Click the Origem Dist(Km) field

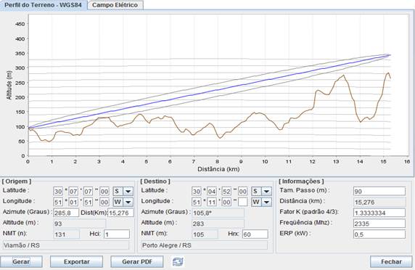tap(121, 213)
